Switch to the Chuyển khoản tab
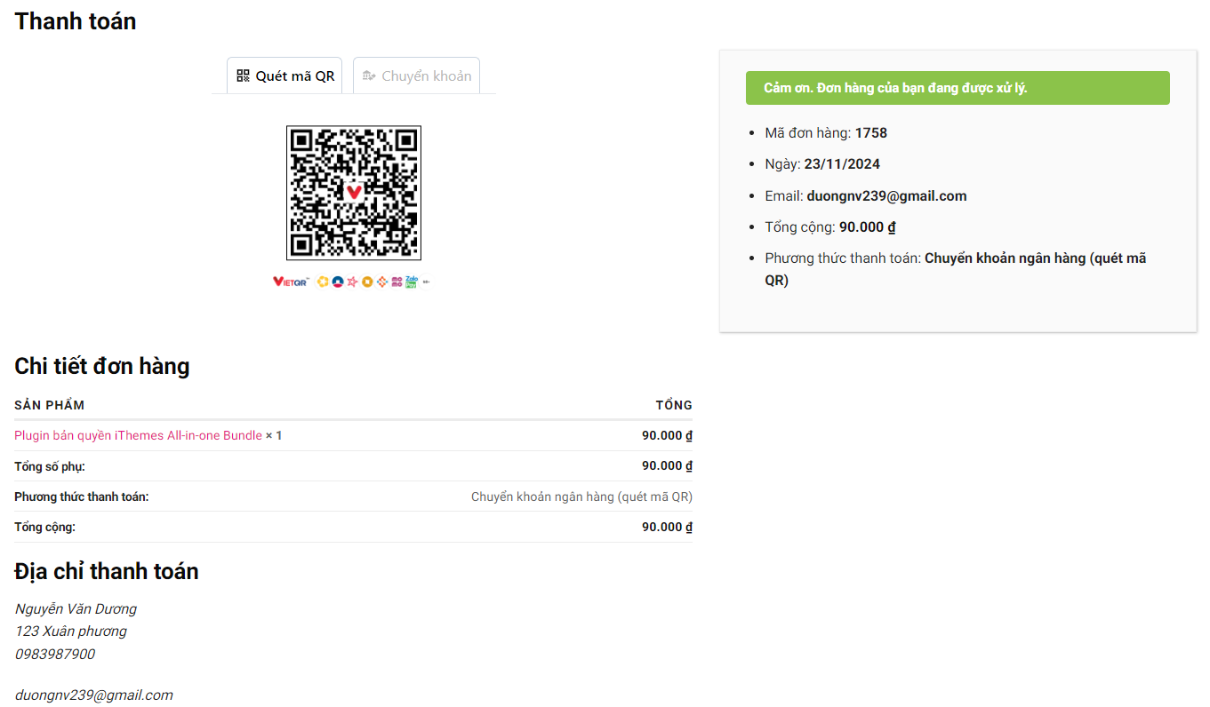 [416, 76]
